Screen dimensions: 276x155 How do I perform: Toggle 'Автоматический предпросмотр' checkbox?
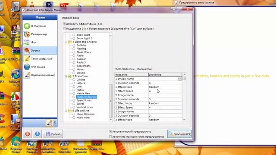[x=110, y=131]
